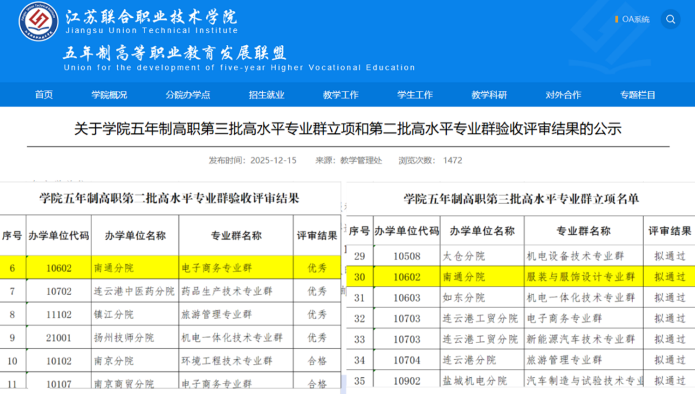Click the search magnifier icon

(670, 20)
